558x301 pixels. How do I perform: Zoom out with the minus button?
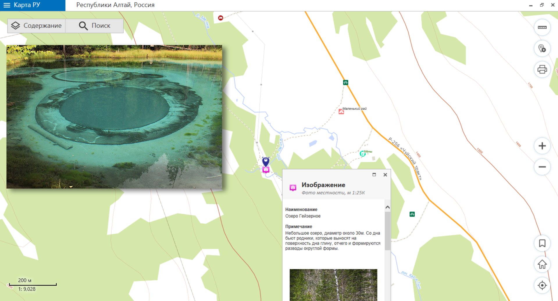542,167
